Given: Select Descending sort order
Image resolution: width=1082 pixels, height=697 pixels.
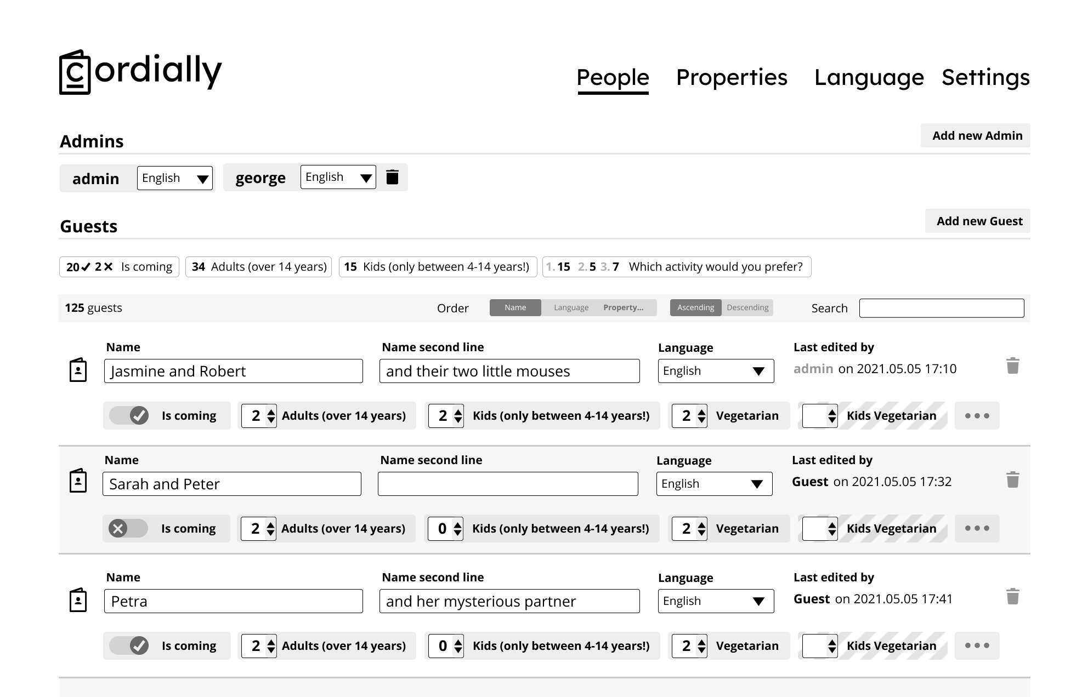Looking at the screenshot, I should [747, 307].
